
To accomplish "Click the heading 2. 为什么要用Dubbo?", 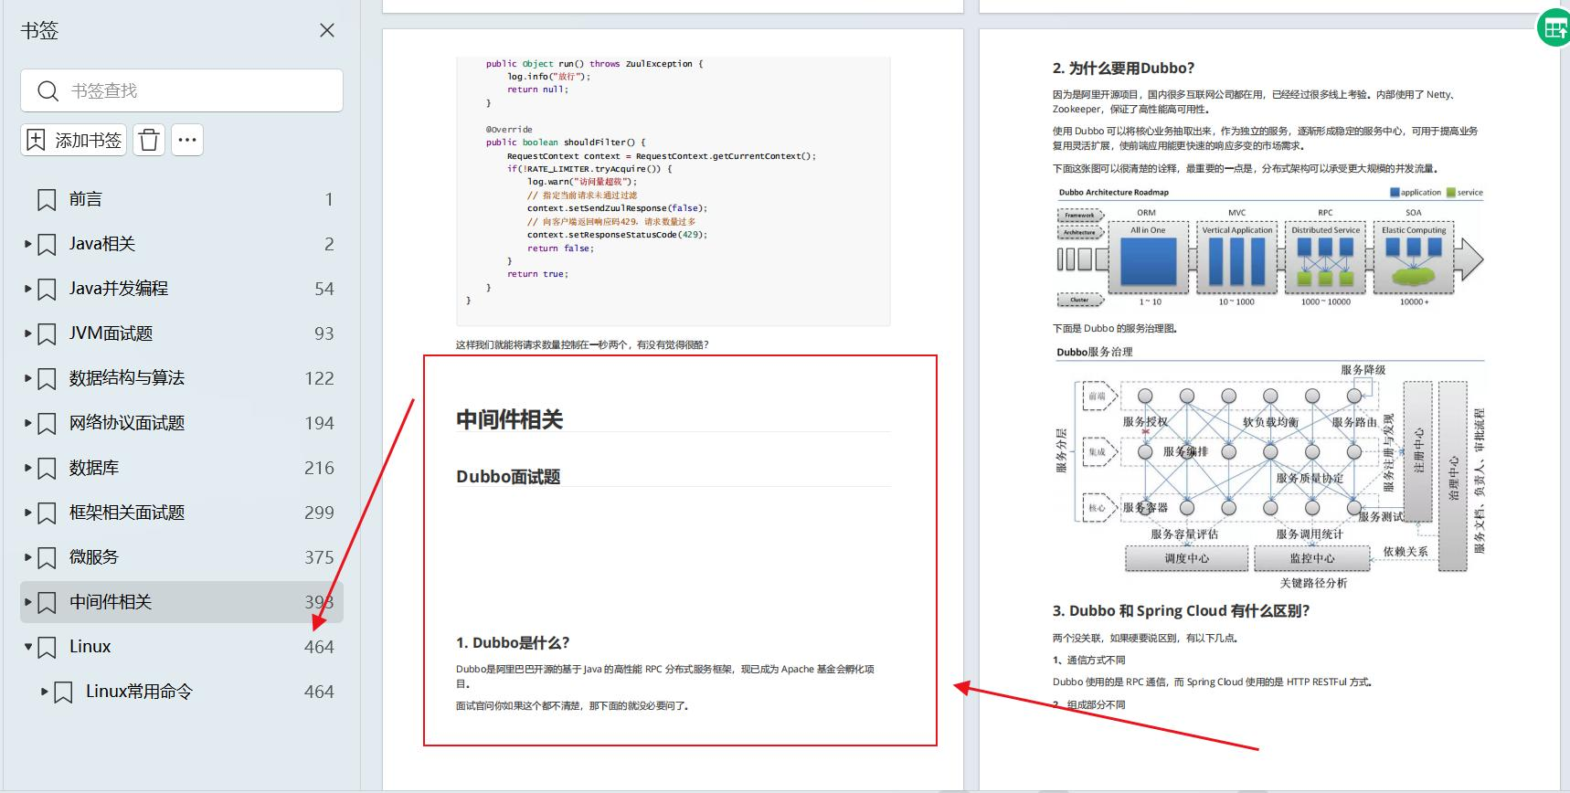I will [1123, 69].
